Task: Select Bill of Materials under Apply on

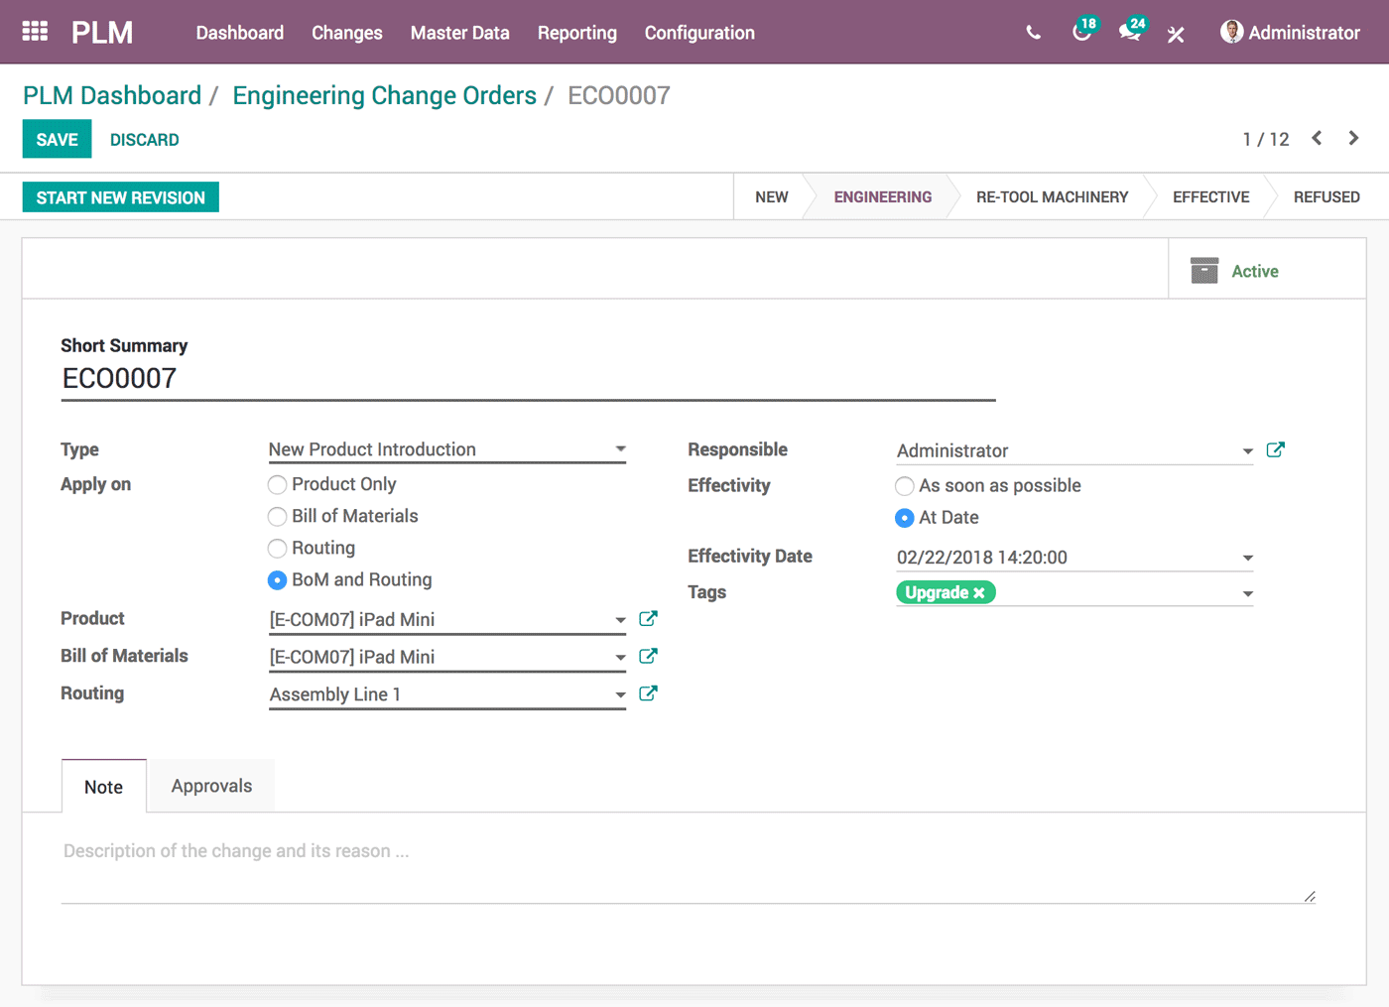Action: coord(277,516)
